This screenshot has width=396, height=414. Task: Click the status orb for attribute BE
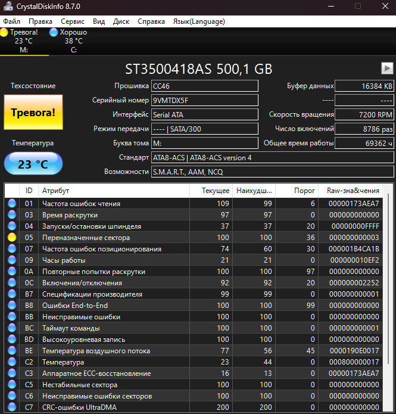pos(12,350)
